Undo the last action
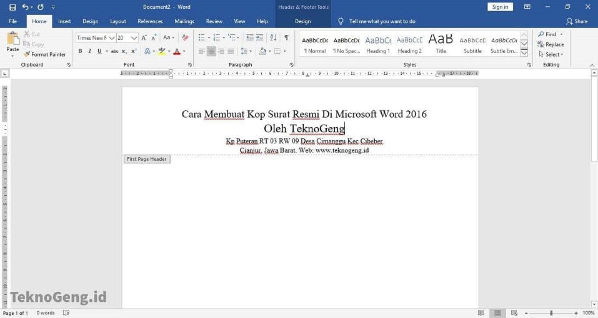The image size is (598, 318). pyautogui.click(x=25, y=7)
